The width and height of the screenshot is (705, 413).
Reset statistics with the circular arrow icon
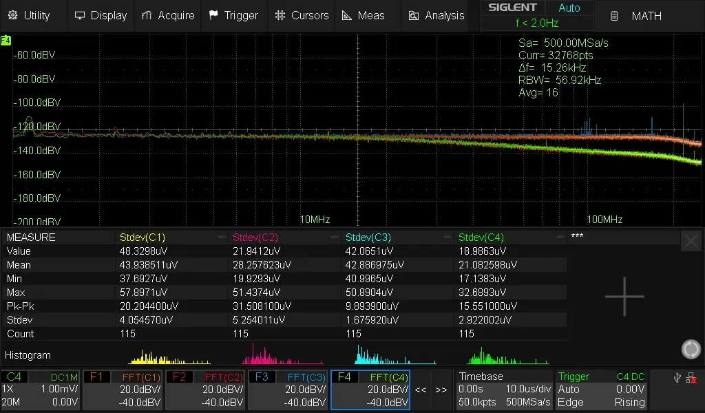pyautogui.click(x=691, y=350)
